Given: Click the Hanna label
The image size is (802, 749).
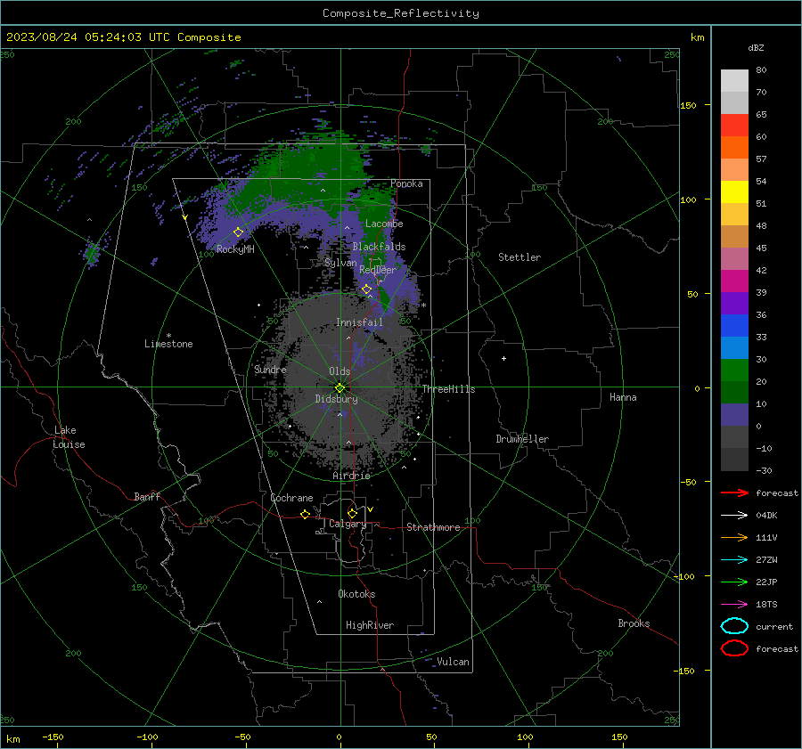Looking at the screenshot, I should [x=623, y=397].
